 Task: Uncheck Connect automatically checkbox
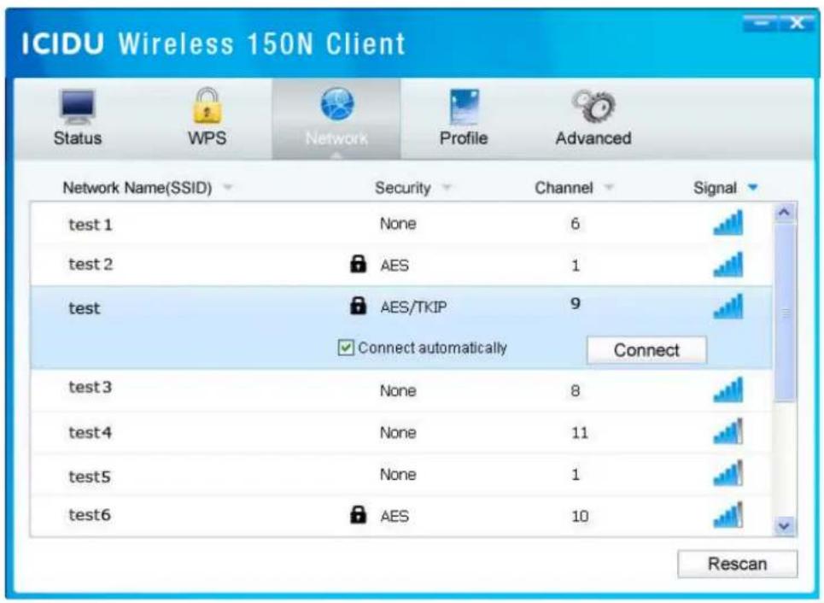click(346, 348)
